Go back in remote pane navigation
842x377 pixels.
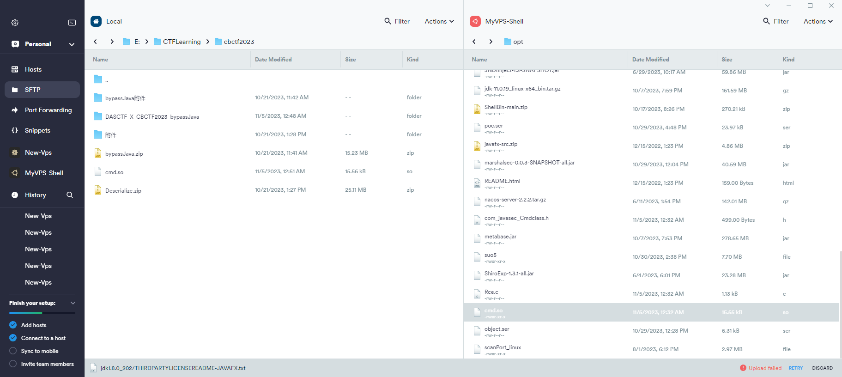click(474, 42)
